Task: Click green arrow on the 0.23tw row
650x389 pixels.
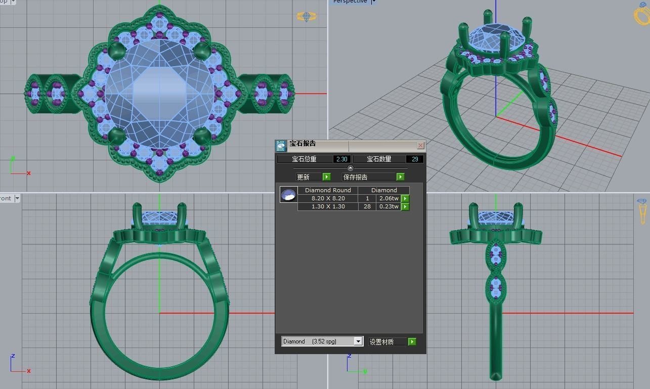Action: coord(405,207)
